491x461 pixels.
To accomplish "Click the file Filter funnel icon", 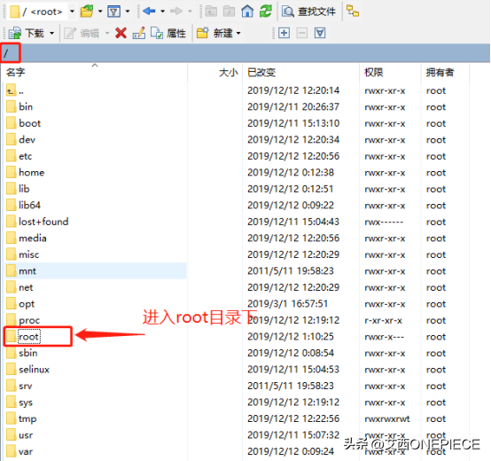I will tap(113, 12).
